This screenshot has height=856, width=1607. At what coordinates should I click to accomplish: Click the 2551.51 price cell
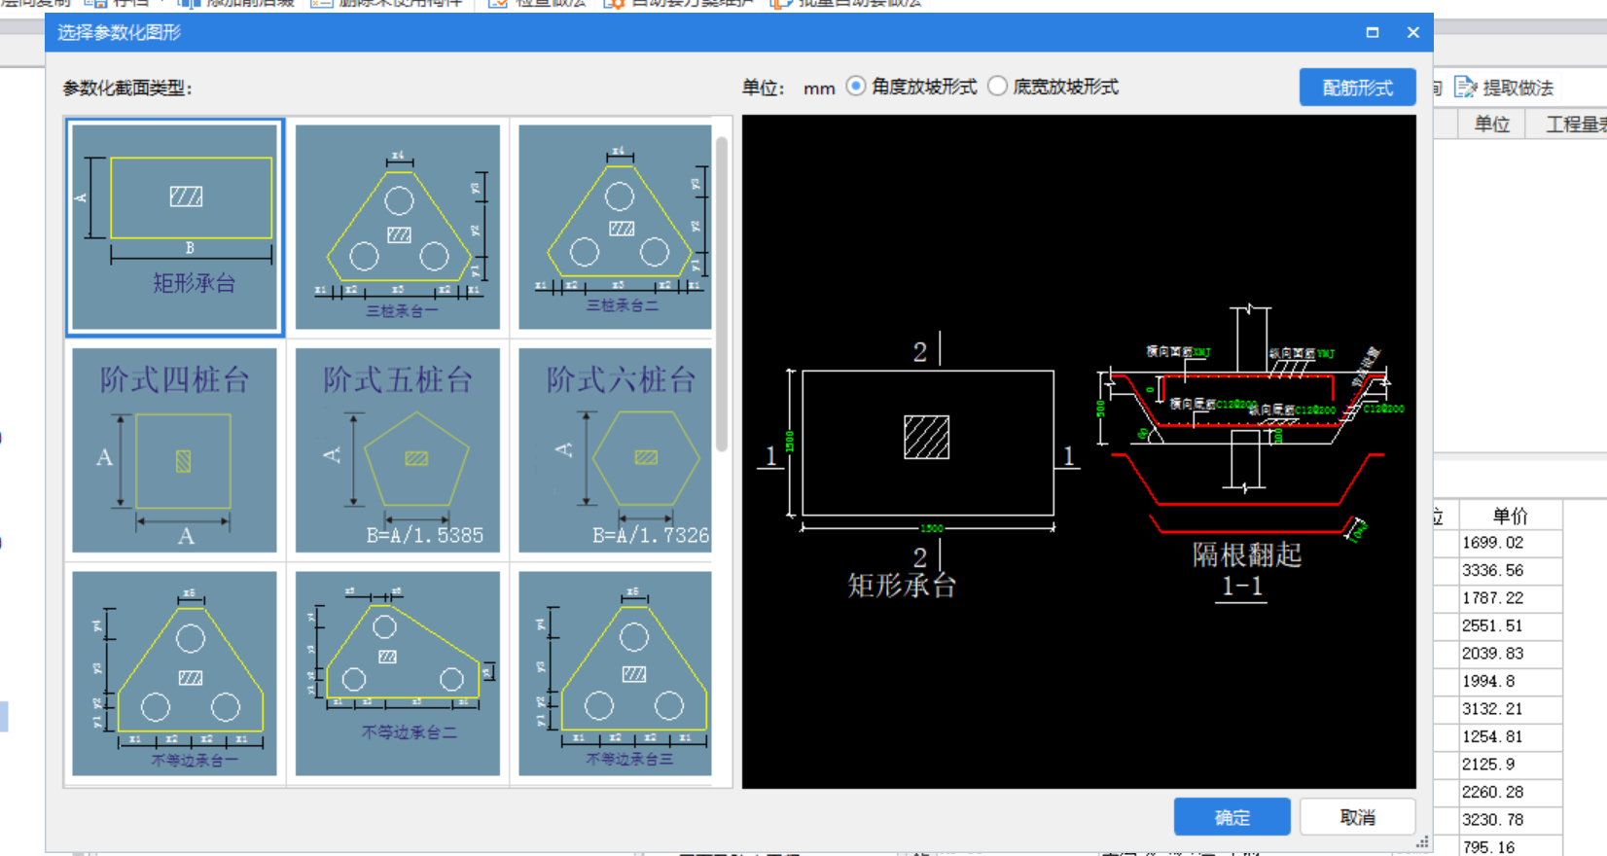1510,625
